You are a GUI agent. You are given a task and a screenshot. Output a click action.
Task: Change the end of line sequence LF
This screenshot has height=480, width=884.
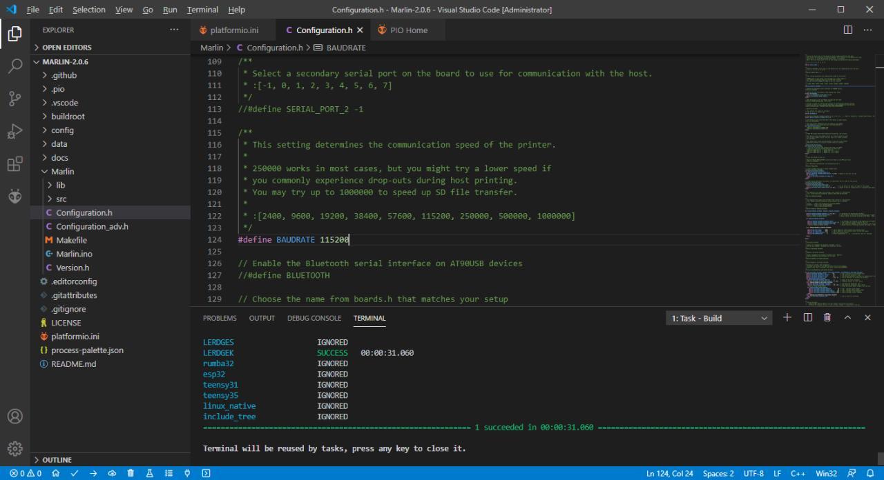[777, 474]
